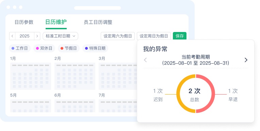
Task: Click the 7月 month label
Action: coord(102,95)
